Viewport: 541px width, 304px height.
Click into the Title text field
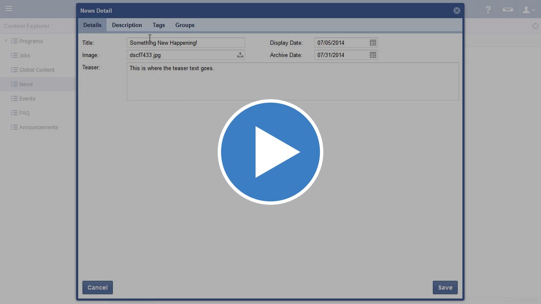[186, 43]
